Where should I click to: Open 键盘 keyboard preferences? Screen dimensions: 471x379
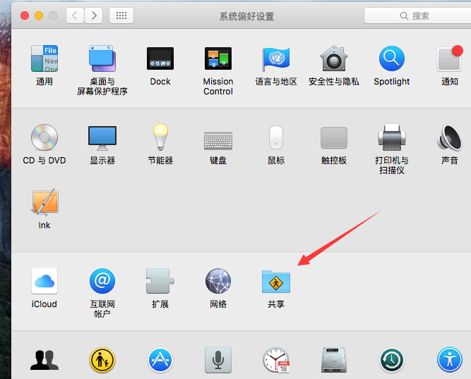click(218, 140)
